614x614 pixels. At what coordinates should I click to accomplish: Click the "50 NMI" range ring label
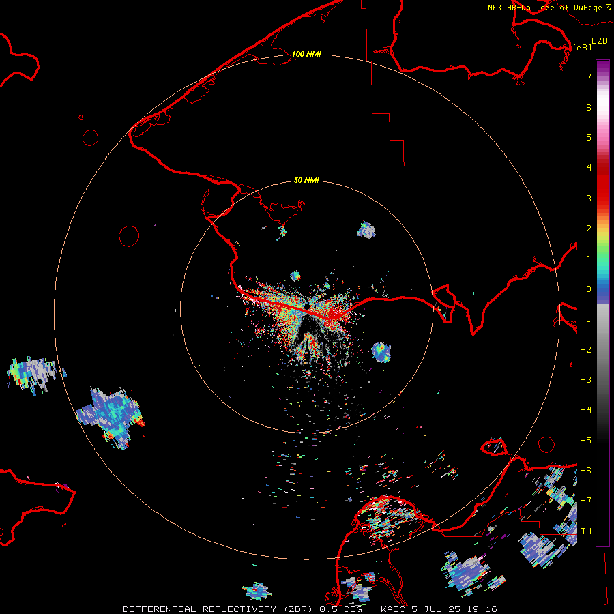point(306,180)
